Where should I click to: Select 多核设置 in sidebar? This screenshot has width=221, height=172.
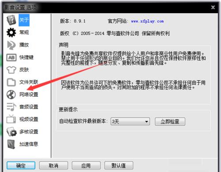[29, 131]
